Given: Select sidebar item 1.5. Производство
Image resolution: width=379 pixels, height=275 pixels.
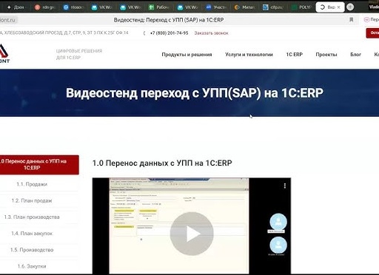Looking at the screenshot, I should [32, 250].
